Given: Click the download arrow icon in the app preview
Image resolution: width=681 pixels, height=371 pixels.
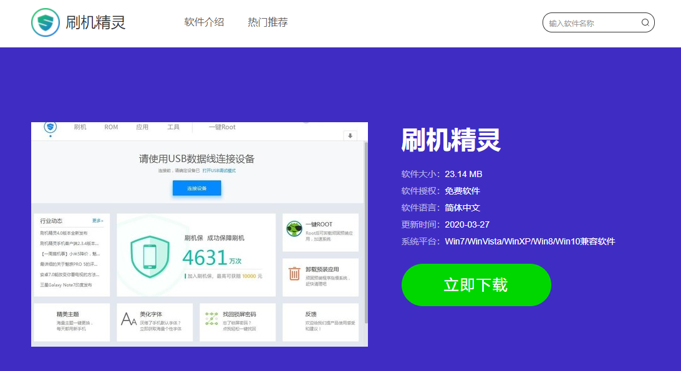Looking at the screenshot, I should tap(350, 135).
